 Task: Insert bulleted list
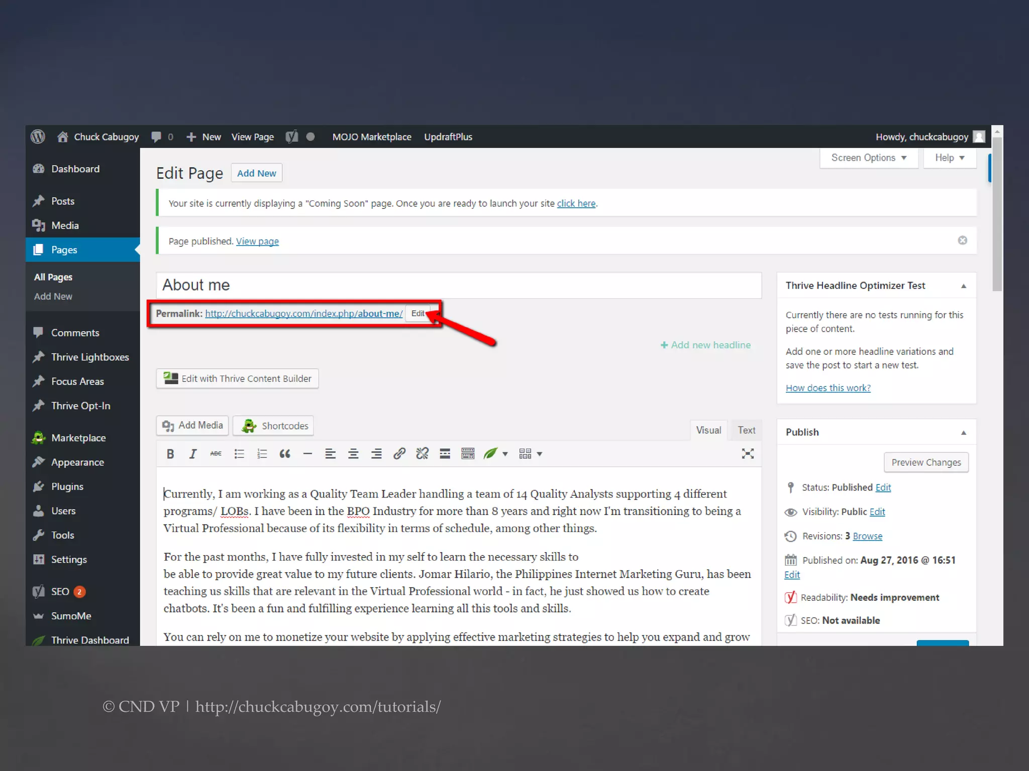pos(239,454)
